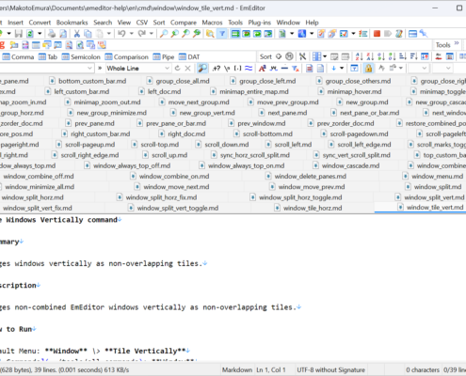Image resolution: width=466 pixels, height=376 pixels.
Task: Toggle match case 'A' filter icon
Action: pos(263,68)
